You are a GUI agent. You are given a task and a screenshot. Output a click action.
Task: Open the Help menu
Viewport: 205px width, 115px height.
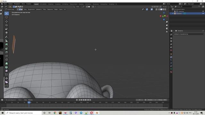click(29, 4)
